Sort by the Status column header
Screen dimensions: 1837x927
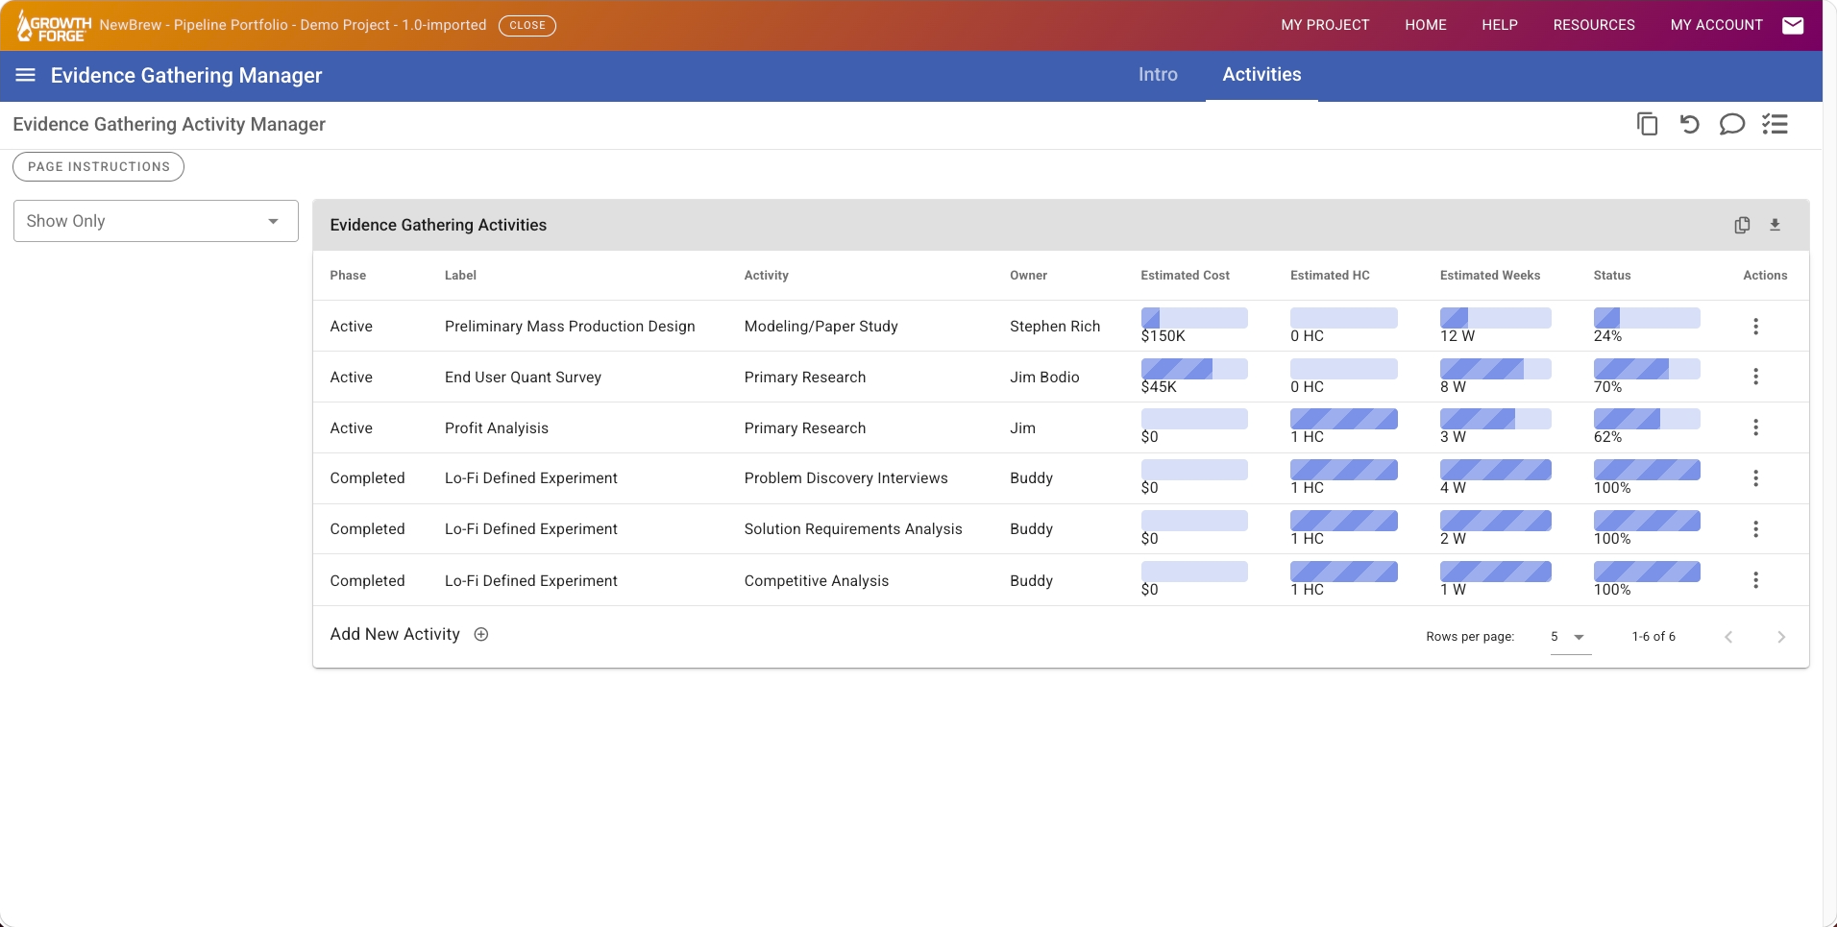[x=1612, y=276]
